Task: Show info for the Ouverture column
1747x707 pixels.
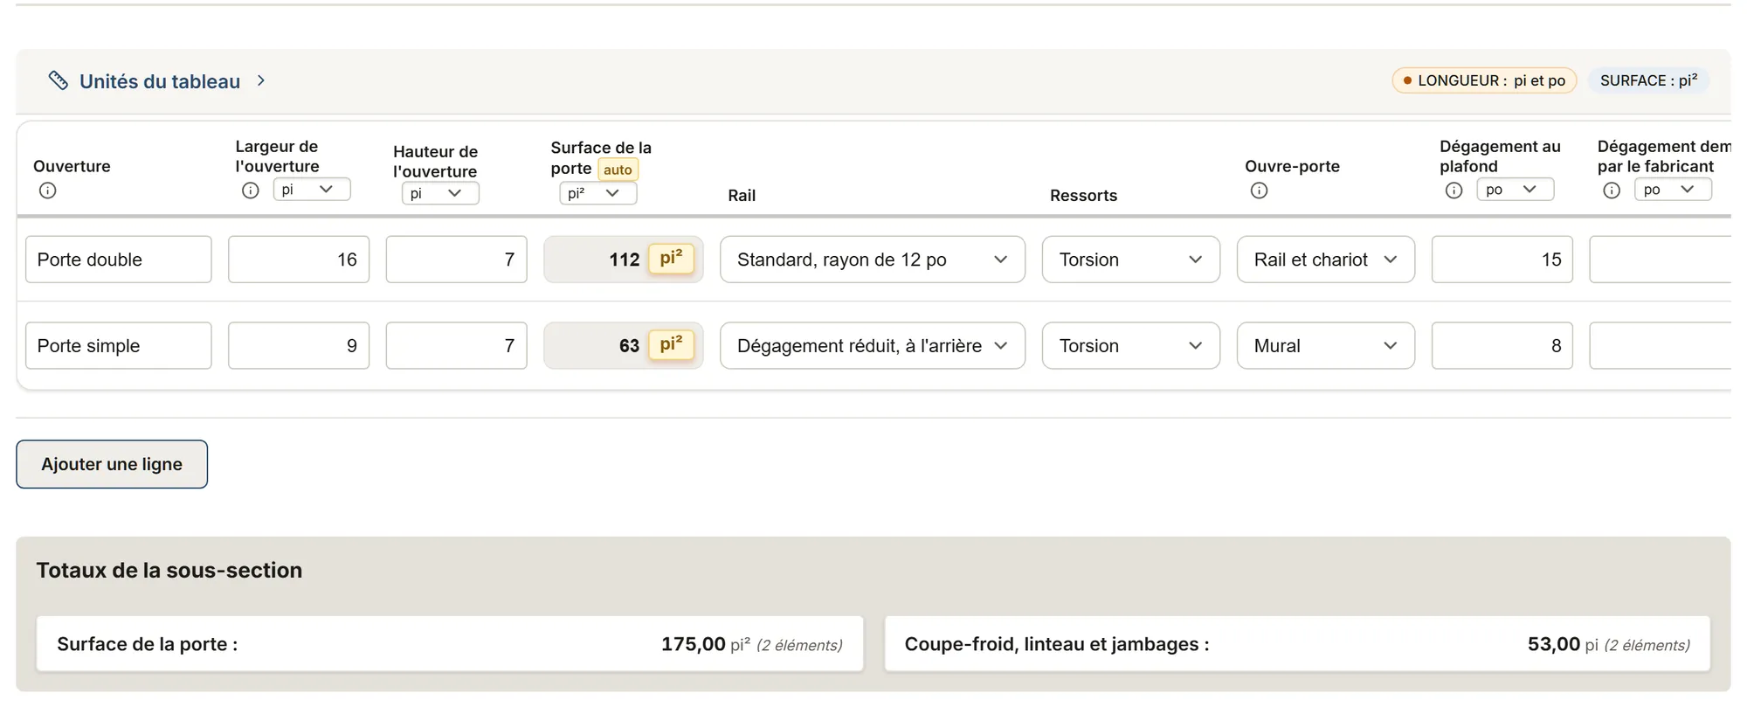Action: [48, 191]
